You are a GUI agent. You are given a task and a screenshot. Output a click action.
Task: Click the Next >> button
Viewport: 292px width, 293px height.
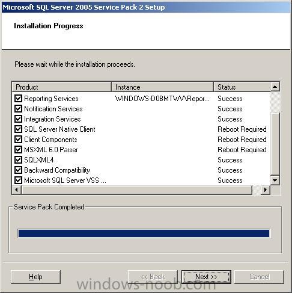(x=206, y=277)
